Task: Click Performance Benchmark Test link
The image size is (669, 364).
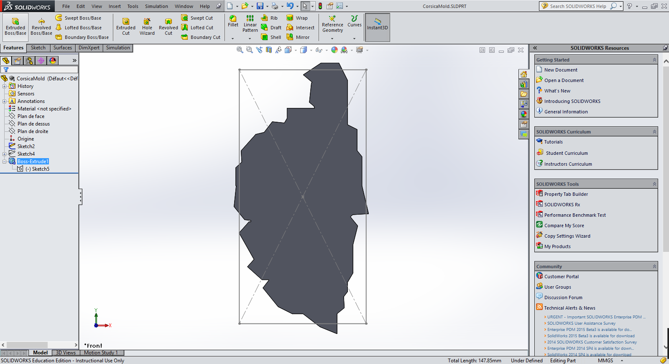Action: point(575,215)
